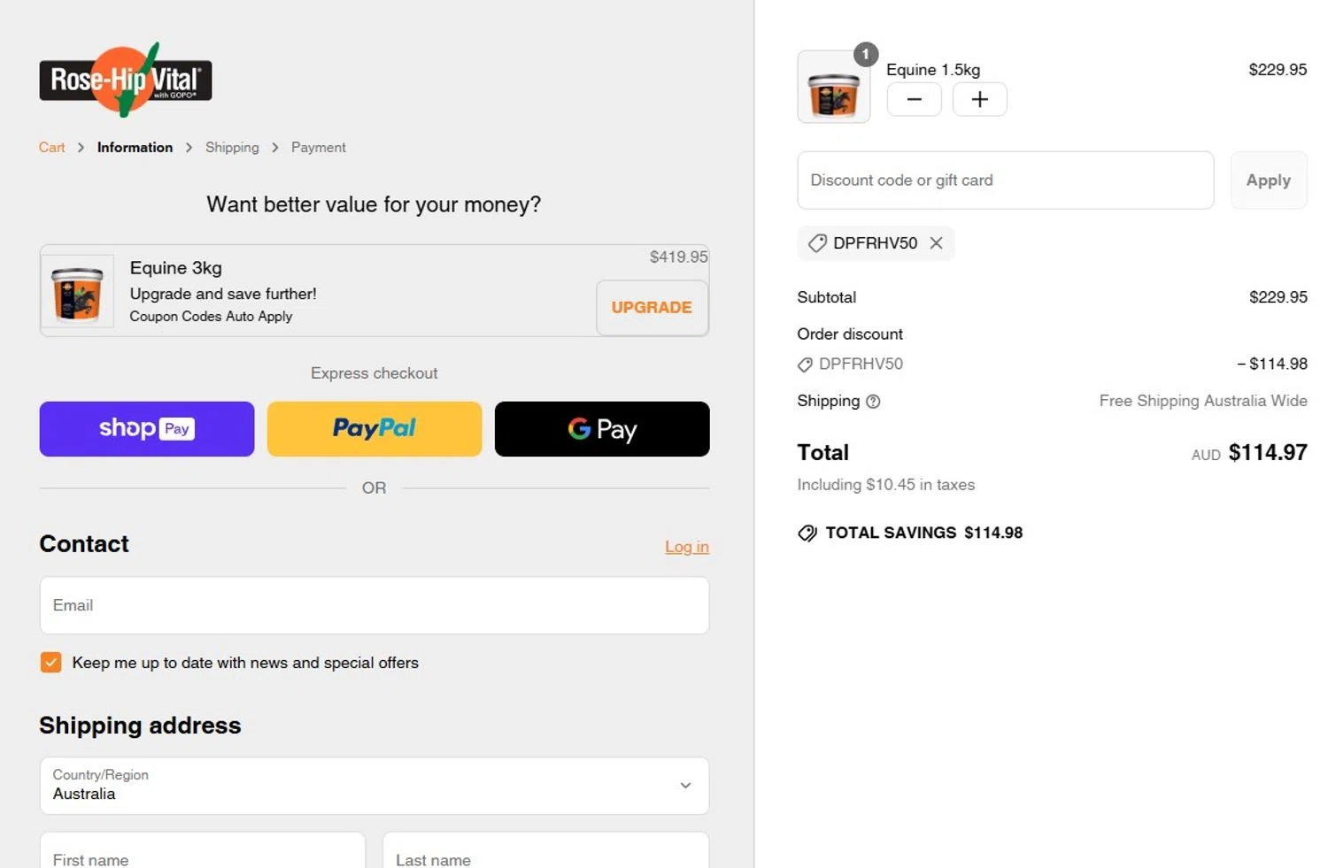
Task: Focus the Email input field
Action: click(x=374, y=606)
